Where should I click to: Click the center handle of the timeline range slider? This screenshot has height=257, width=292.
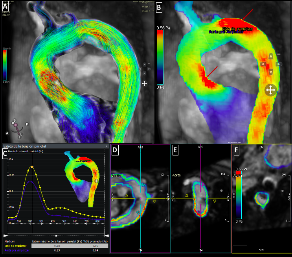[x=56, y=237]
